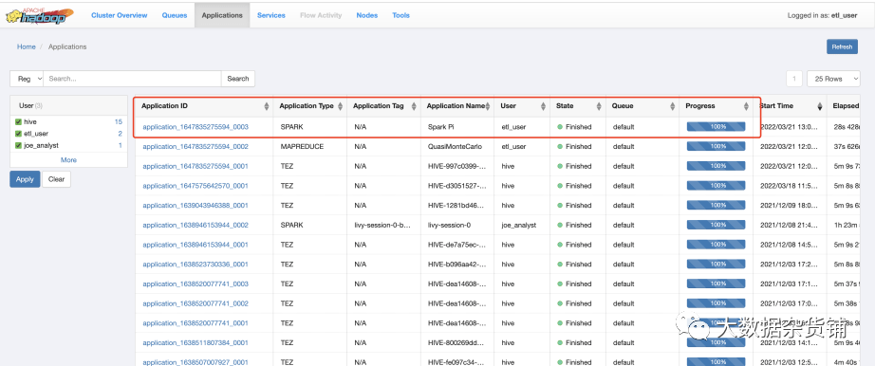The width and height of the screenshot is (875, 366).
Task: Sort by State column arrows
Action: pos(599,106)
